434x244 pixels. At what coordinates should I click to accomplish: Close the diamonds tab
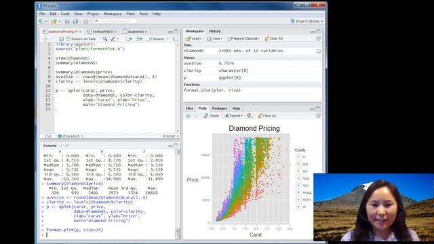(146, 32)
